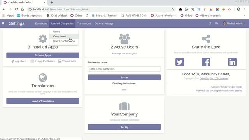The height and width of the screenshot is (140, 249).
Task: Click the Twitter share icon
Action: pyautogui.click(x=180, y=62)
